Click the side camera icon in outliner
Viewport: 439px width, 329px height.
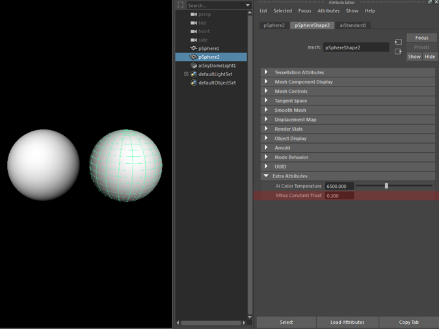pos(193,40)
